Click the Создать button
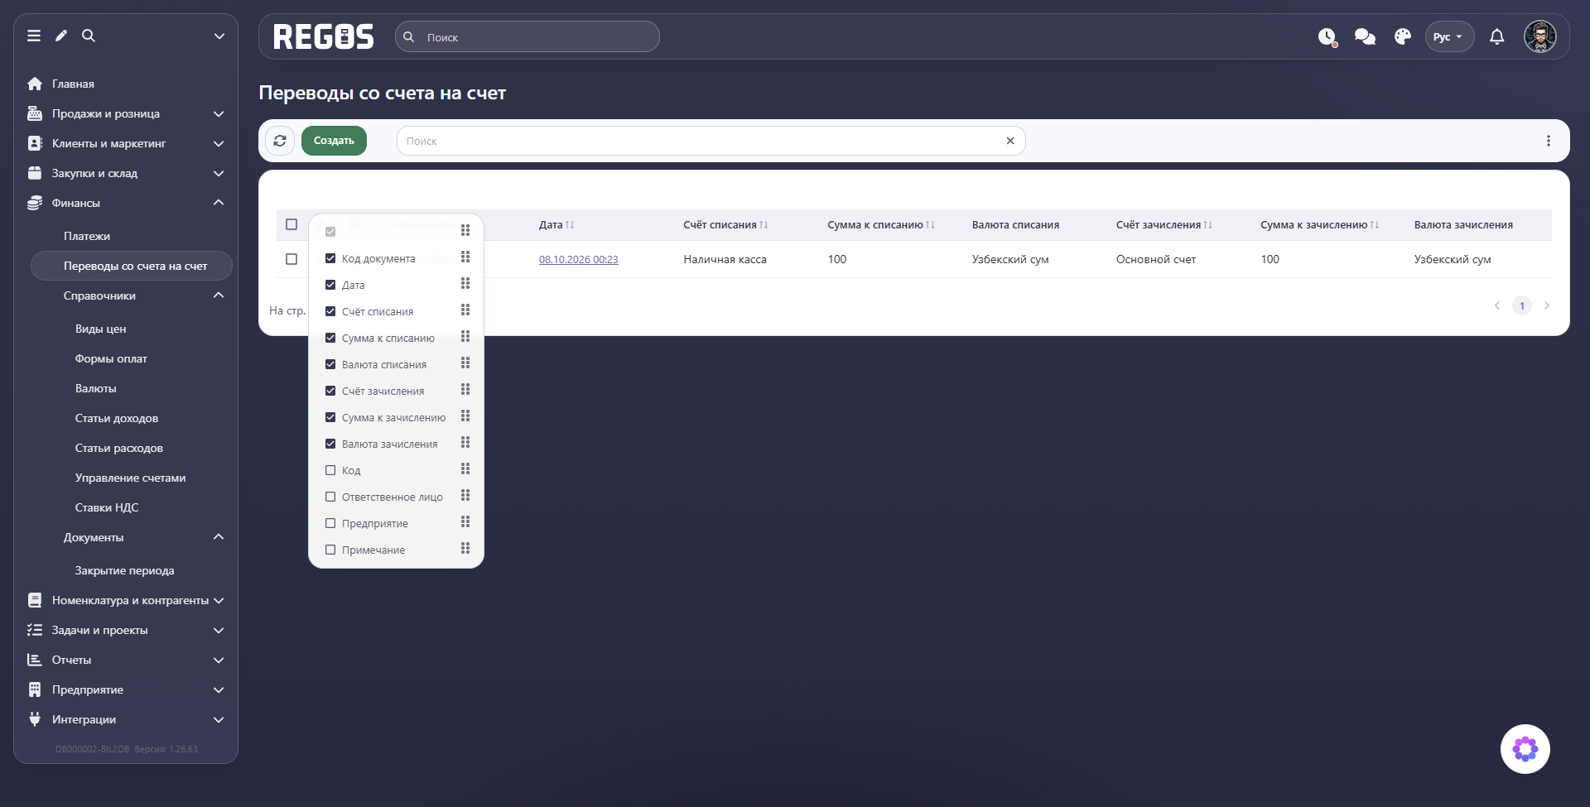The height and width of the screenshot is (807, 1590). click(334, 141)
